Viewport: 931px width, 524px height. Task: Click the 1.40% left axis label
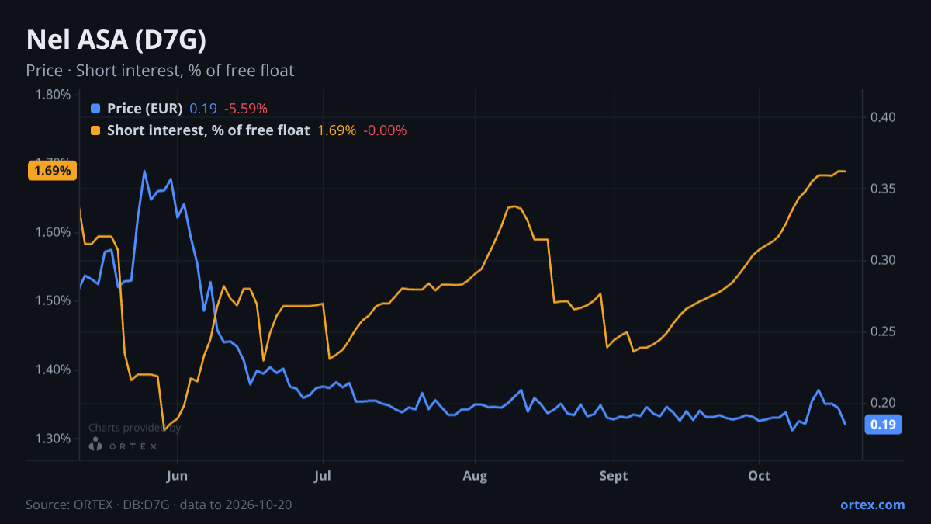tap(54, 370)
